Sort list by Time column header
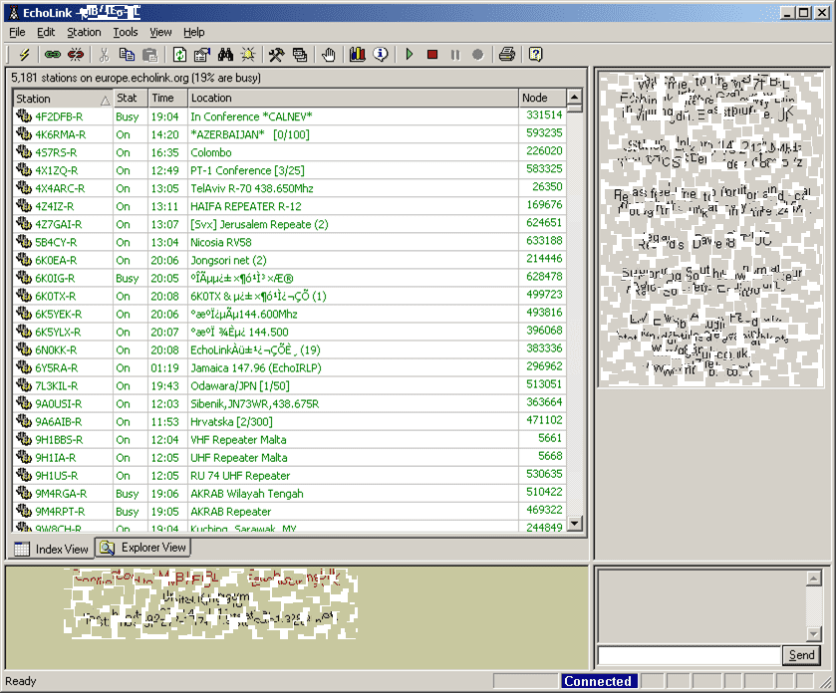 168,98
